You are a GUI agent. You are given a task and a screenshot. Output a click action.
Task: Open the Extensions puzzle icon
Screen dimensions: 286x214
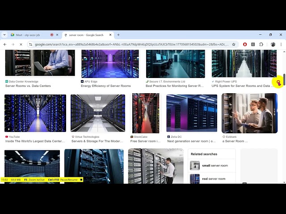(x=261, y=45)
